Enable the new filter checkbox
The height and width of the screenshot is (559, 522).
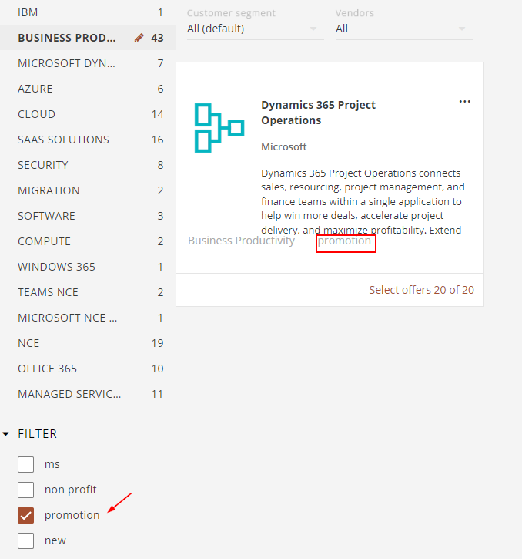[25, 540]
